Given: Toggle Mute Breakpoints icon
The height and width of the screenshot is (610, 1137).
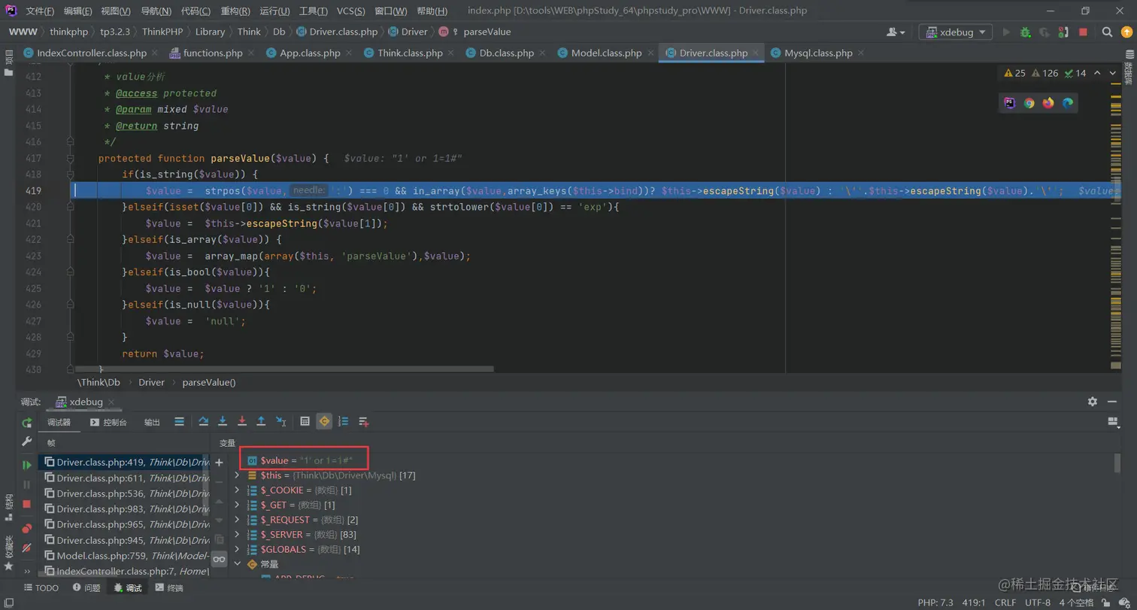Looking at the screenshot, I should tap(27, 547).
